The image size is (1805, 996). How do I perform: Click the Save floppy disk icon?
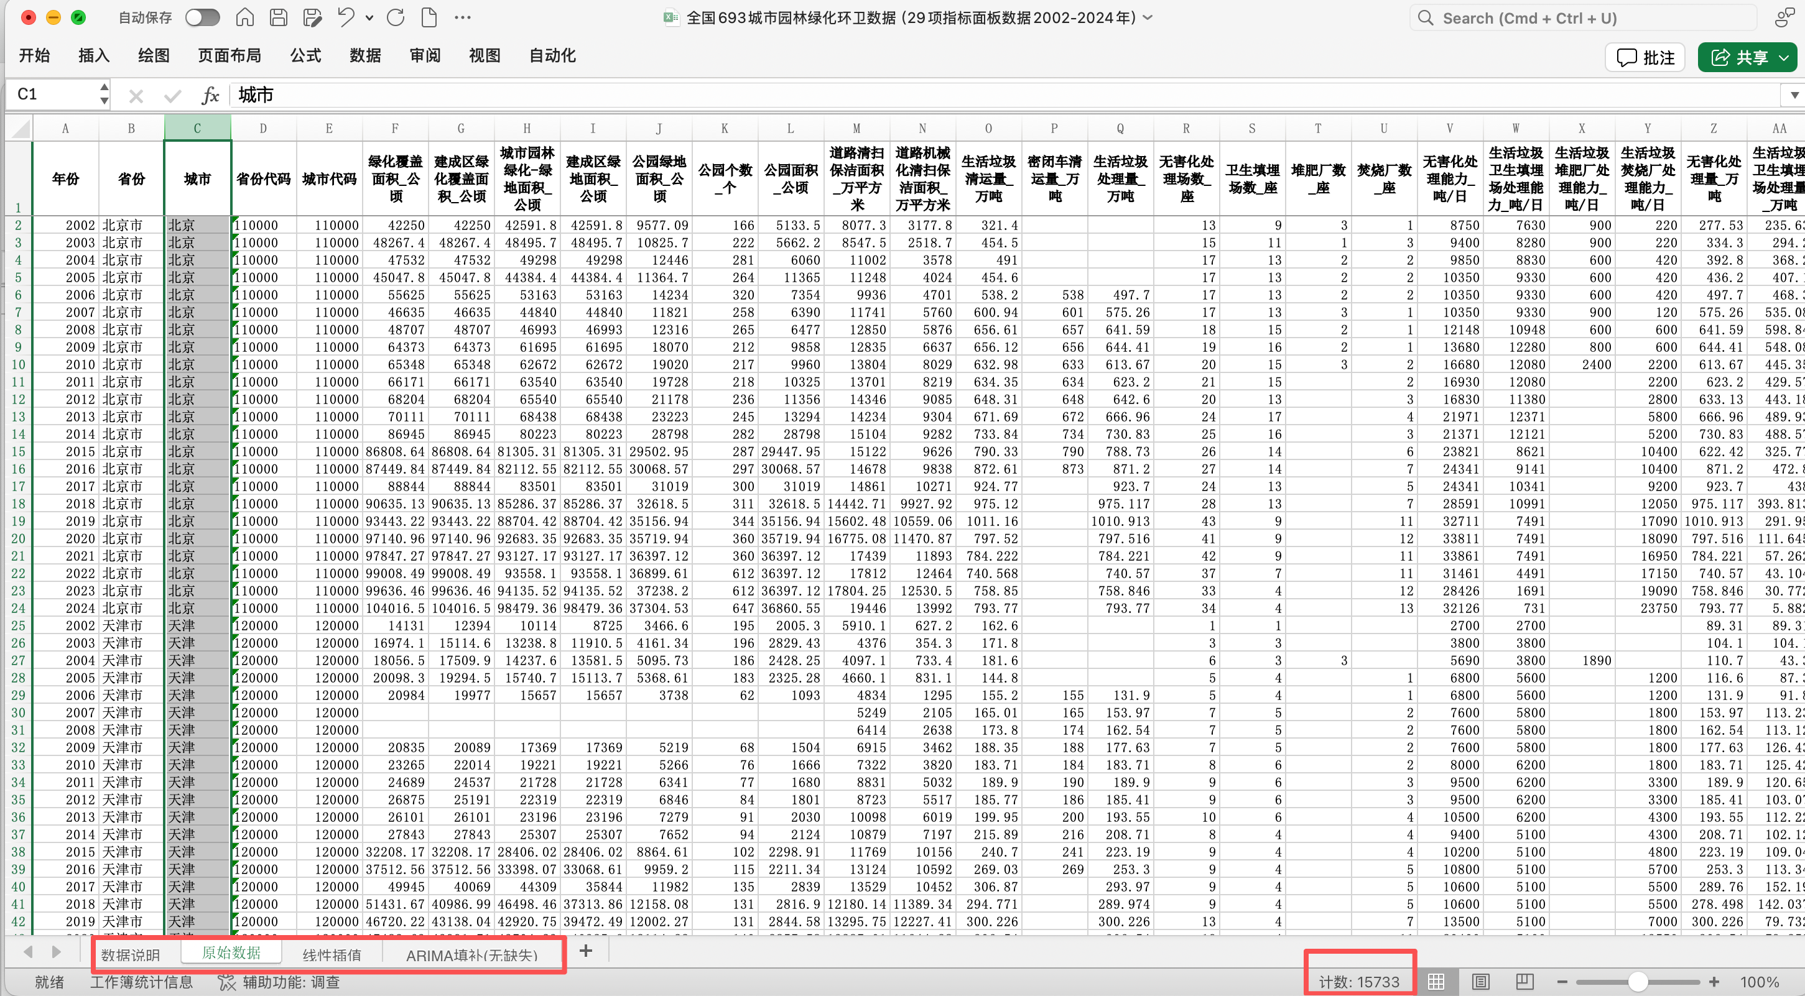[x=278, y=17]
